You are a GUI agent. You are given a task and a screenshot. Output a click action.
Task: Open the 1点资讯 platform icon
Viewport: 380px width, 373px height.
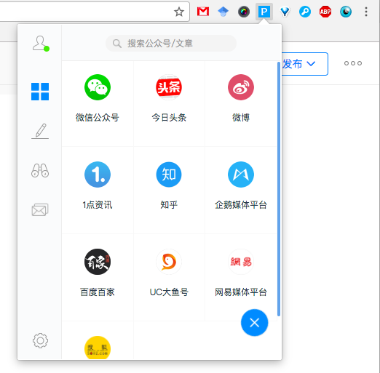(98, 175)
